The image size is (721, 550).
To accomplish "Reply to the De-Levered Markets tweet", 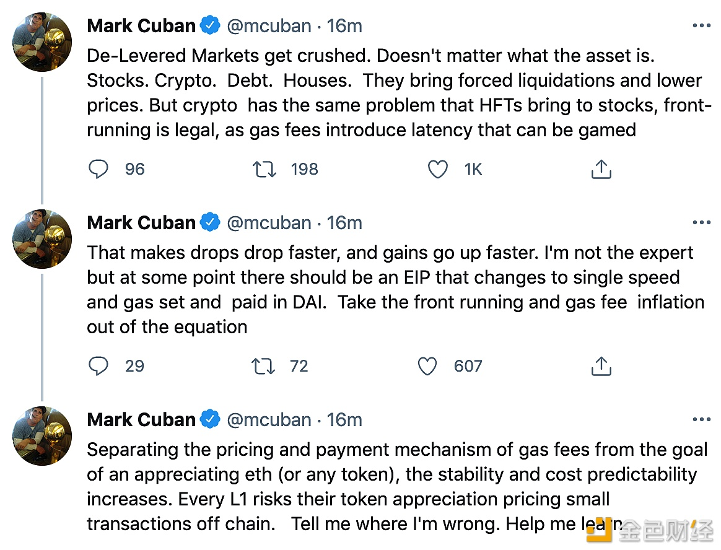I will click(98, 169).
